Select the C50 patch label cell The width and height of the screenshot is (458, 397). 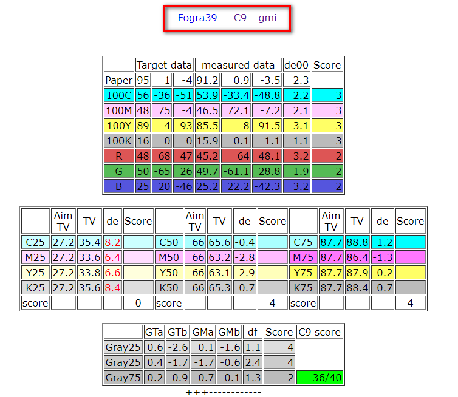point(169,242)
